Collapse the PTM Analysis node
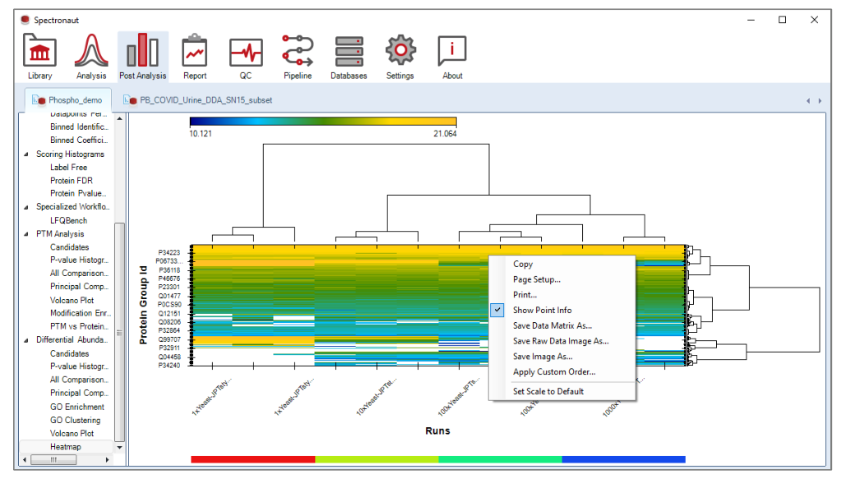The width and height of the screenshot is (846, 479). [x=26, y=234]
